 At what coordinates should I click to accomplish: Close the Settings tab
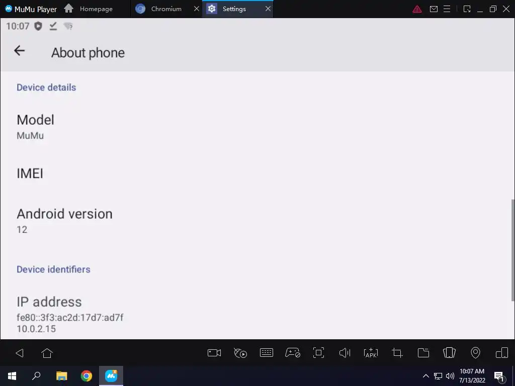[x=268, y=9]
